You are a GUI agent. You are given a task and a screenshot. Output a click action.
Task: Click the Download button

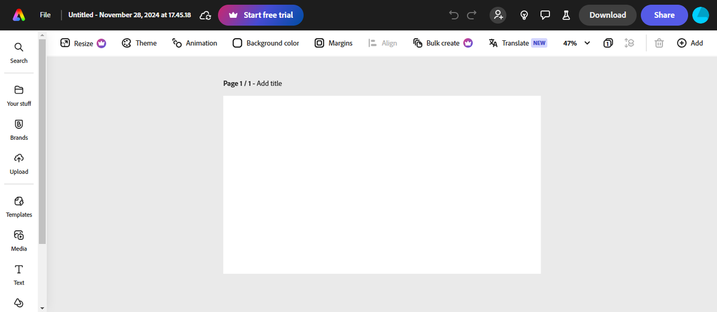pyautogui.click(x=608, y=15)
